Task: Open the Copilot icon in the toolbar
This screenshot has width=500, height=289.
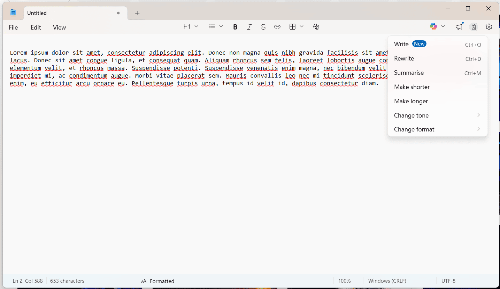Action: 433,26
